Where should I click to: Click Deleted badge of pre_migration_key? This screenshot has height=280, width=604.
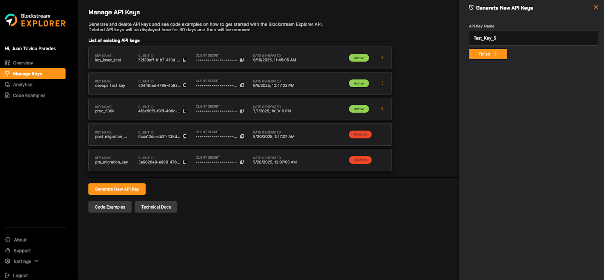pyautogui.click(x=360, y=160)
